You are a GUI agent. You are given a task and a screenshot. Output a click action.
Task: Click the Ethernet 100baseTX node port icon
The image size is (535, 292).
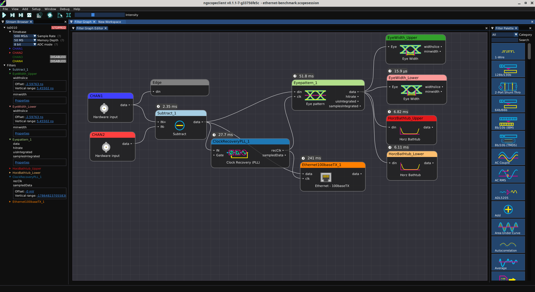click(326, 177)
